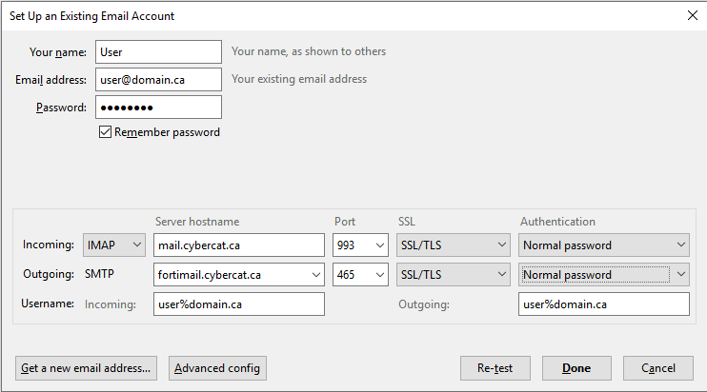Open Advanced config

(217, 368)
